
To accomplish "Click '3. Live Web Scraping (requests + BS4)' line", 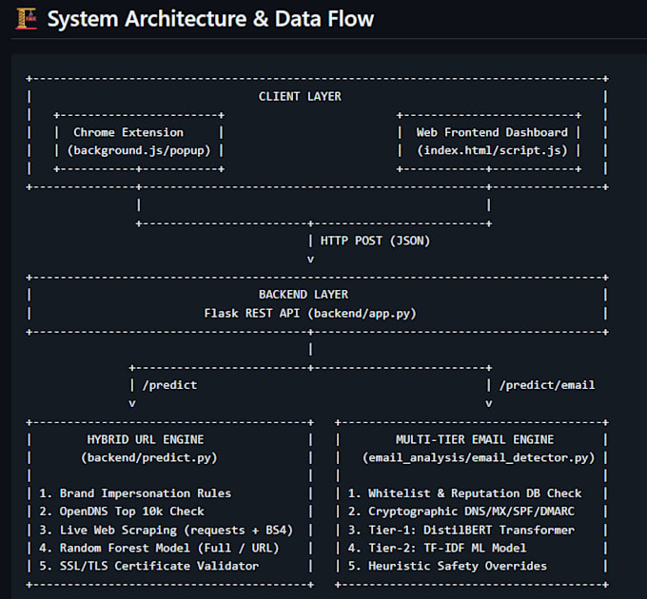I will tap(167, 531).
